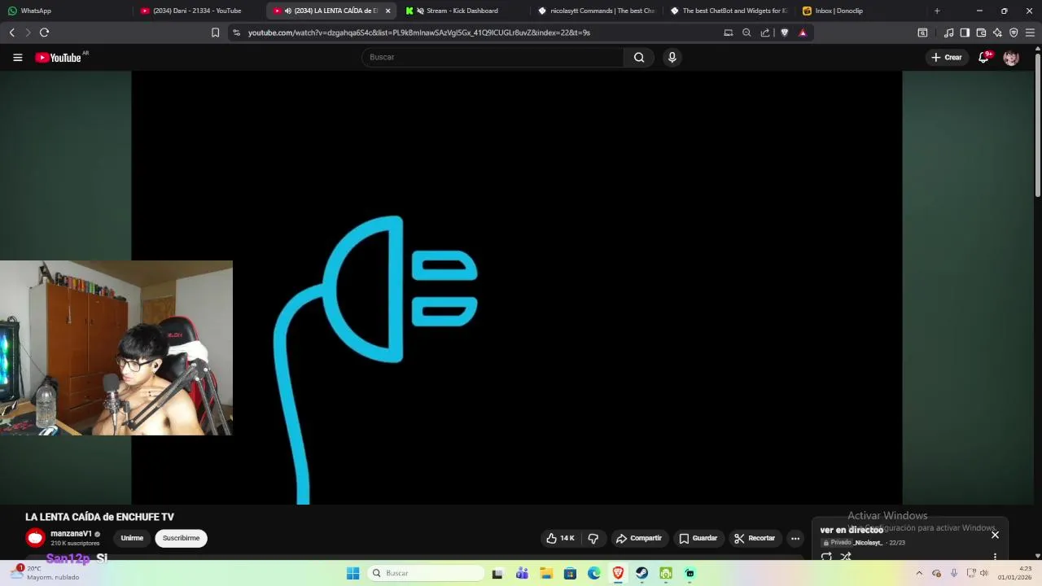Viewport: 1042px width, 586px height.
Task: Like the video with 14 K likes
Action: point(560,538)
